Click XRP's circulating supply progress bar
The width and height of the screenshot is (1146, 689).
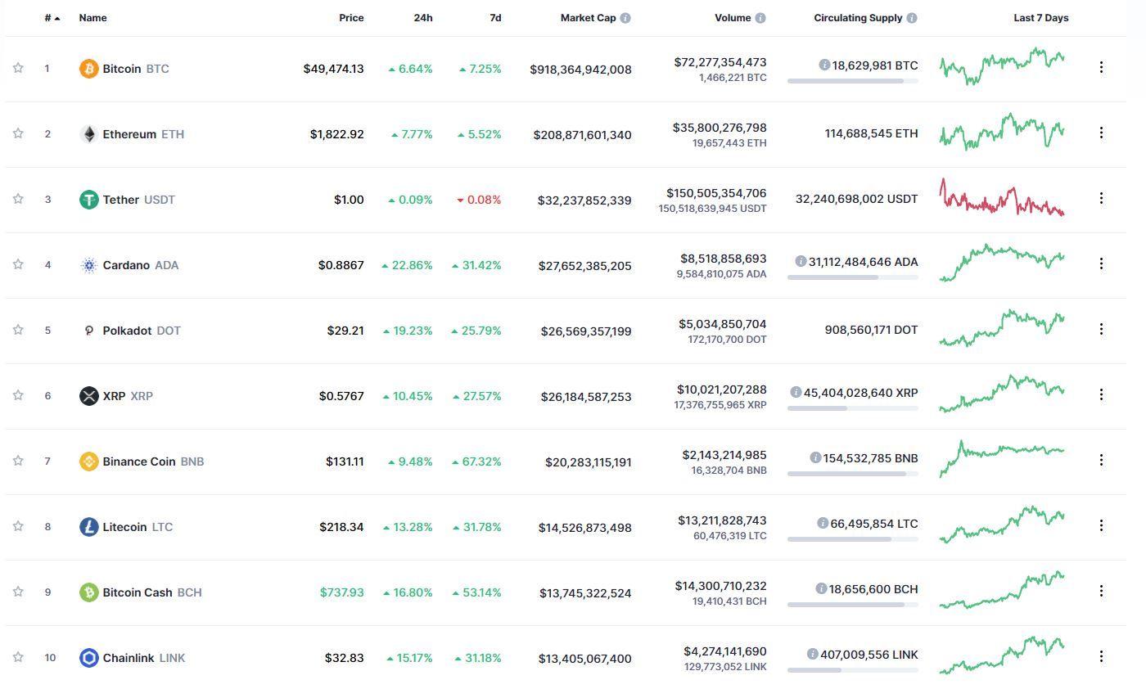click(x=853, y=408)
